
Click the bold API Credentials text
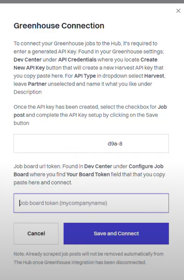point(77,60)
